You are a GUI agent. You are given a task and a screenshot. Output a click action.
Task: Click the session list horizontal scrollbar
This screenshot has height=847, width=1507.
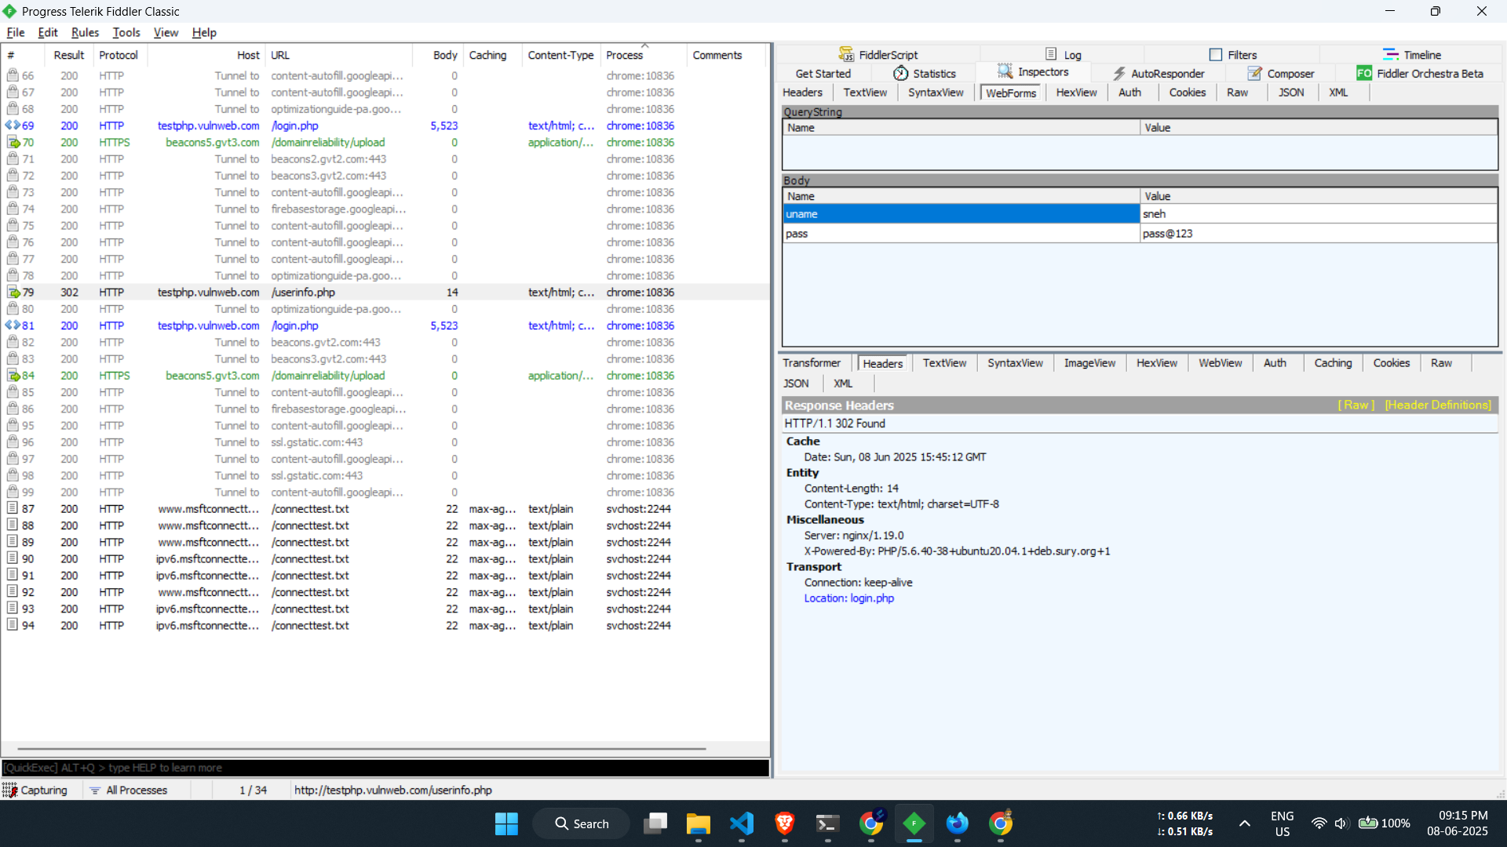[x=362, y=749]
